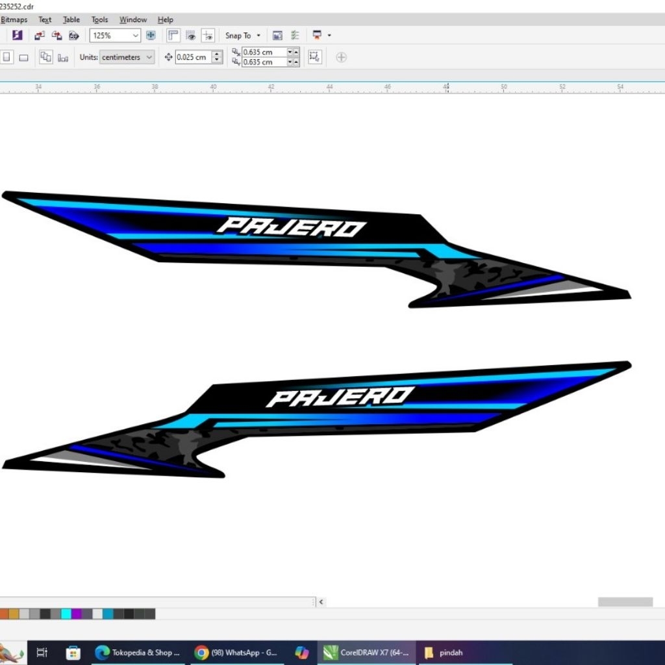665x665 pixels.
Task: Click the taskbar search highlight bird icon
Action: (12, 653)
